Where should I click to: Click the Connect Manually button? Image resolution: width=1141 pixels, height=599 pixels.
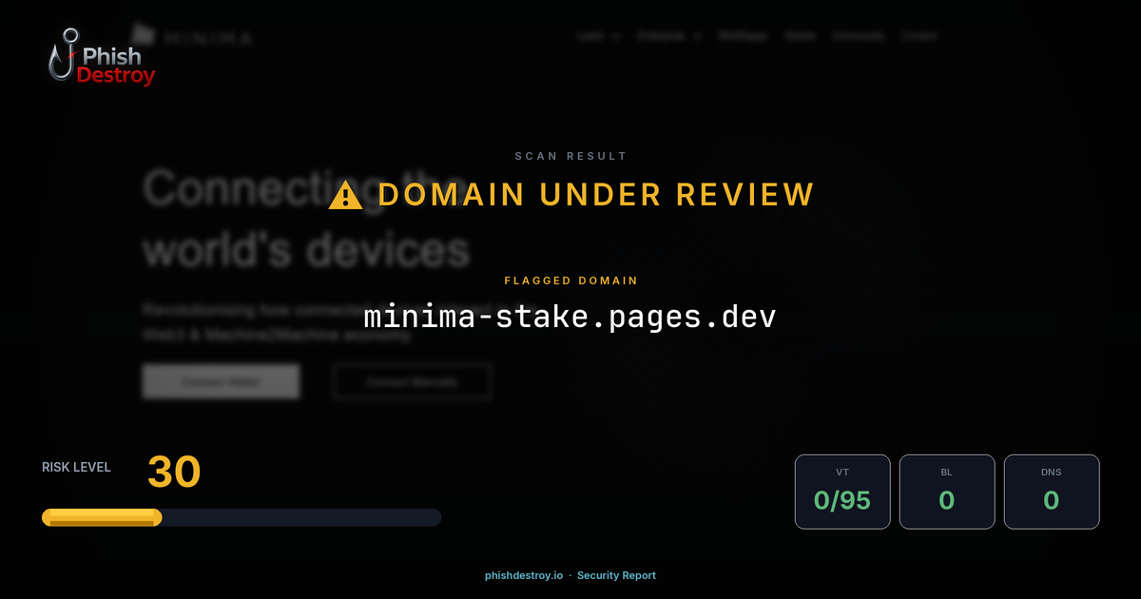(411, 381)
